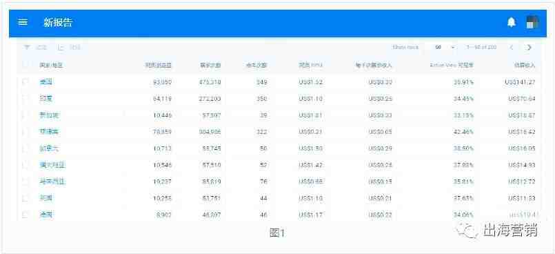Sort by 国家/地区 column header
Screen dimensions: 555x254
(x=51, y=65)
